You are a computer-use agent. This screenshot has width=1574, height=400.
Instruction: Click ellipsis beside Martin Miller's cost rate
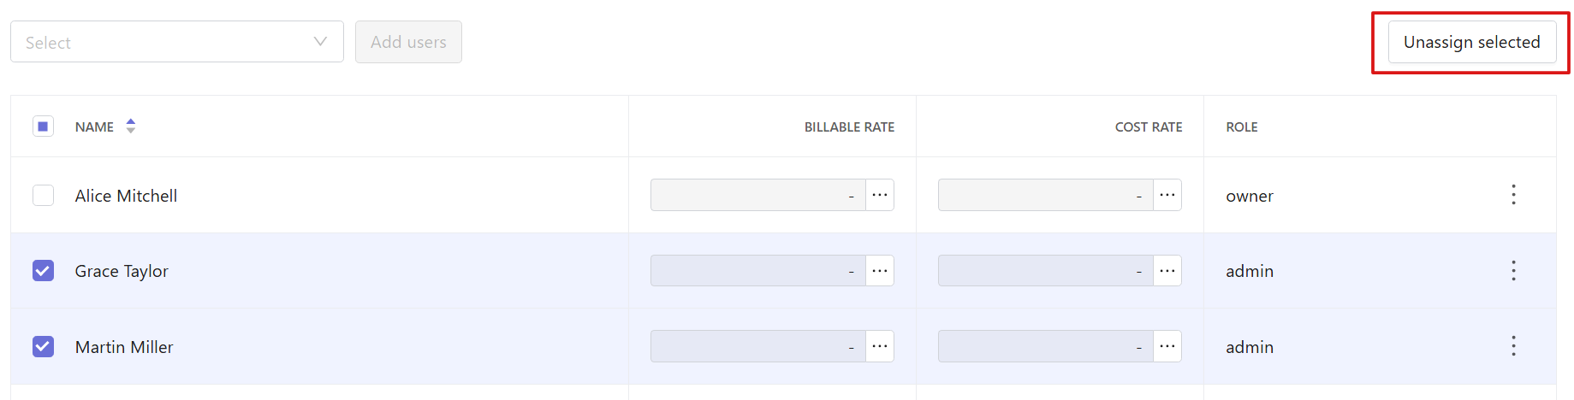click(1167, 346)
